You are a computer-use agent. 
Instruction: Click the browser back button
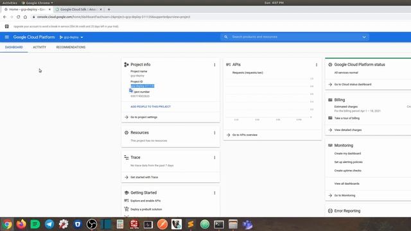[x=4, y=17]
